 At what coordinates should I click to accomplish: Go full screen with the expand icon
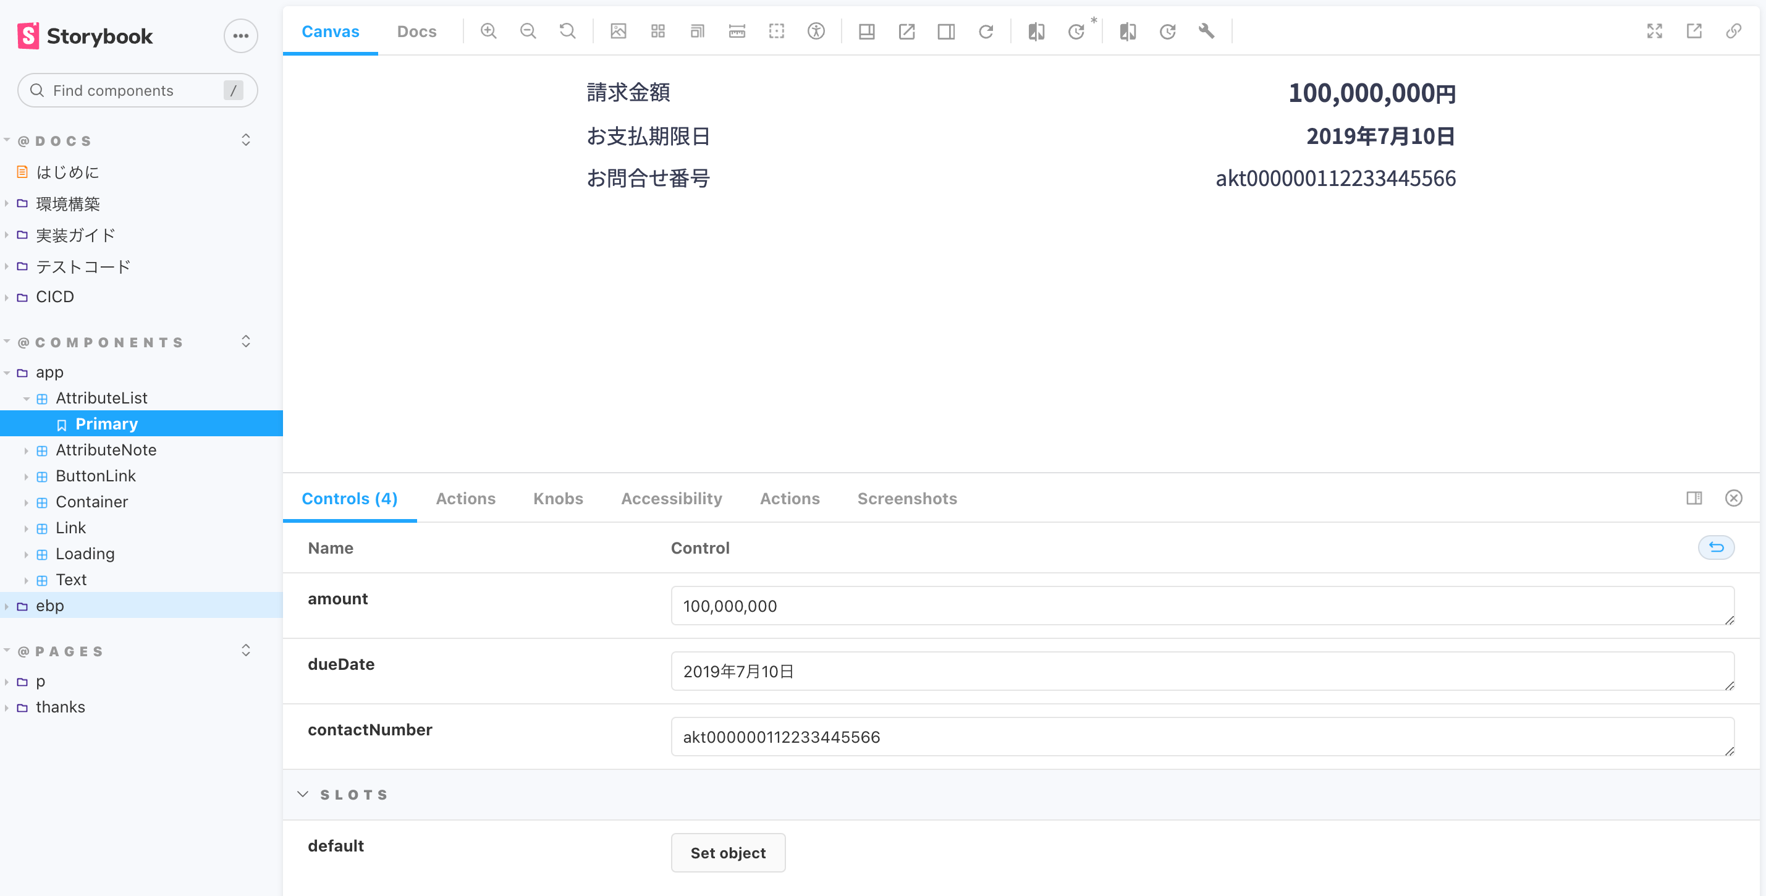tap(1654, 32)
